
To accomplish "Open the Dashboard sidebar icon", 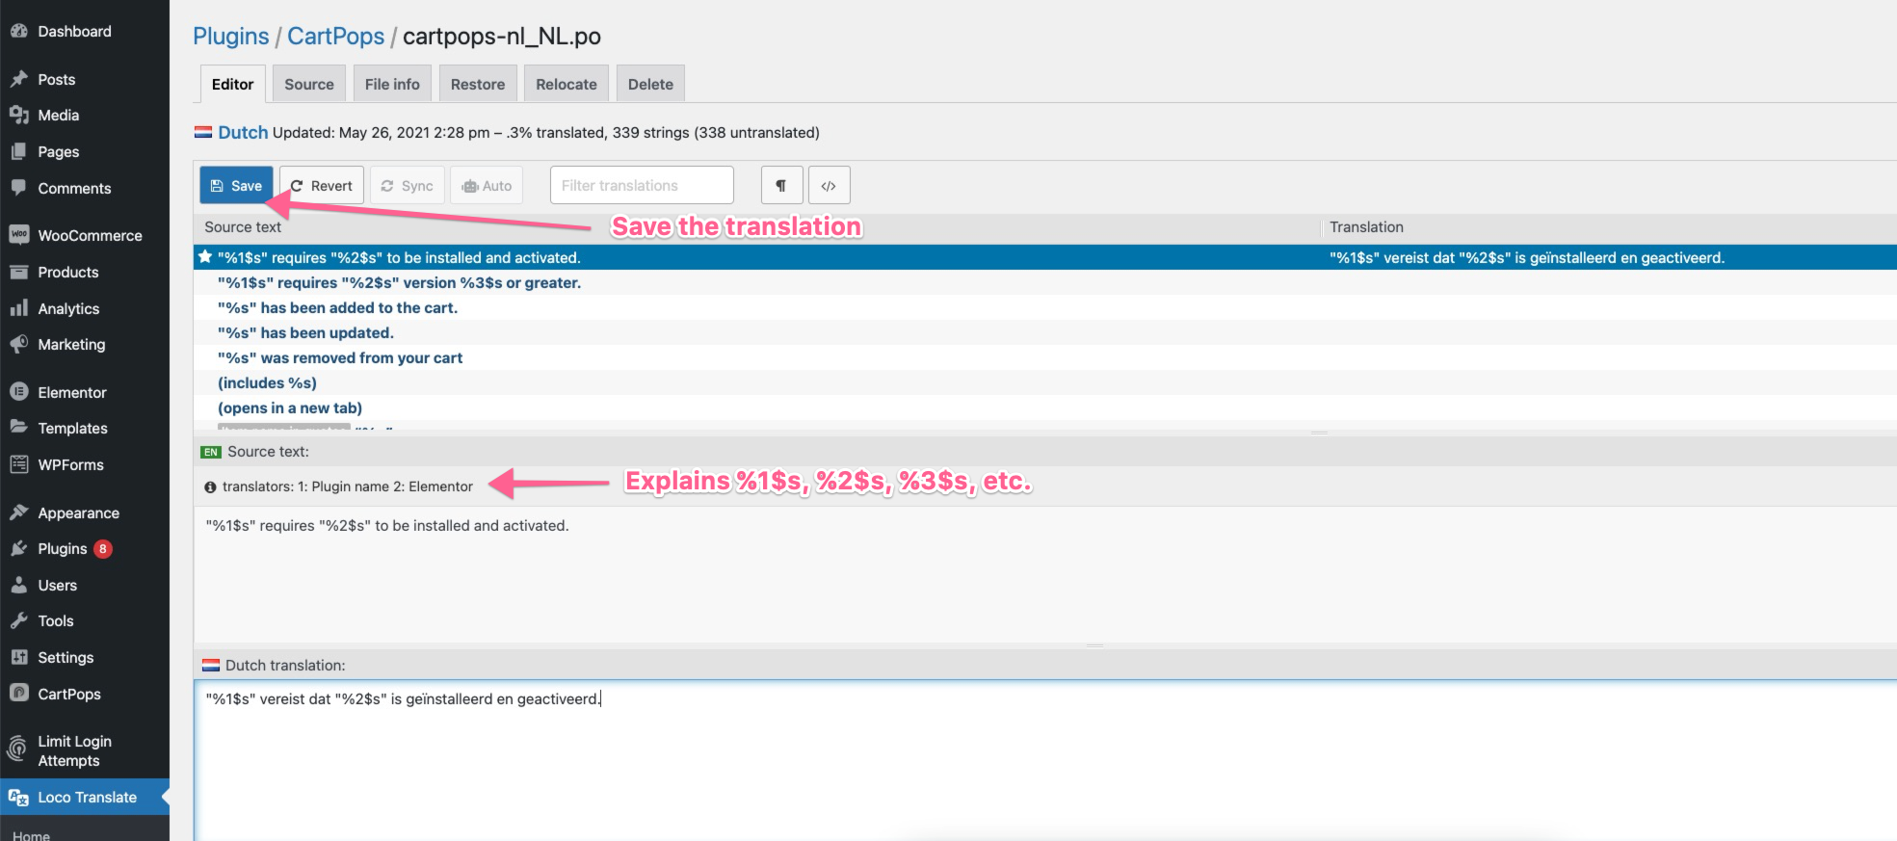I will (x=18, y=31).
